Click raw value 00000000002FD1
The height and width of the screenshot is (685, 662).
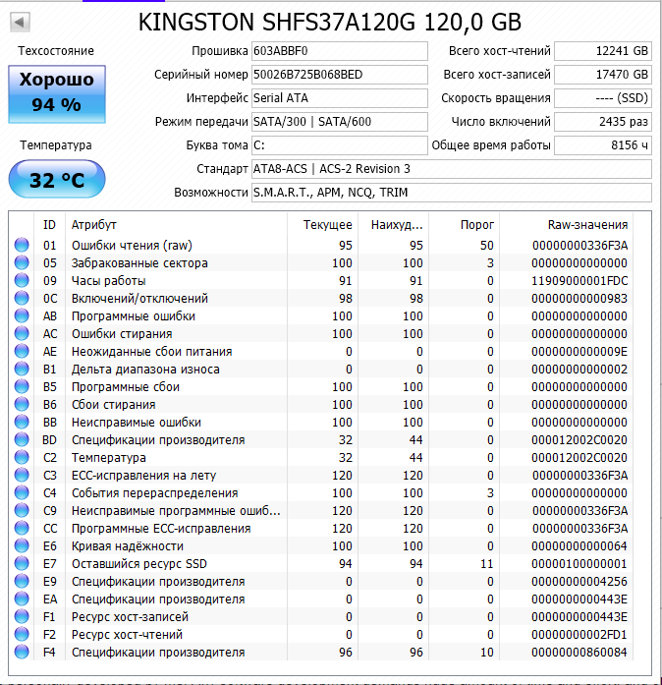[579, 634]
